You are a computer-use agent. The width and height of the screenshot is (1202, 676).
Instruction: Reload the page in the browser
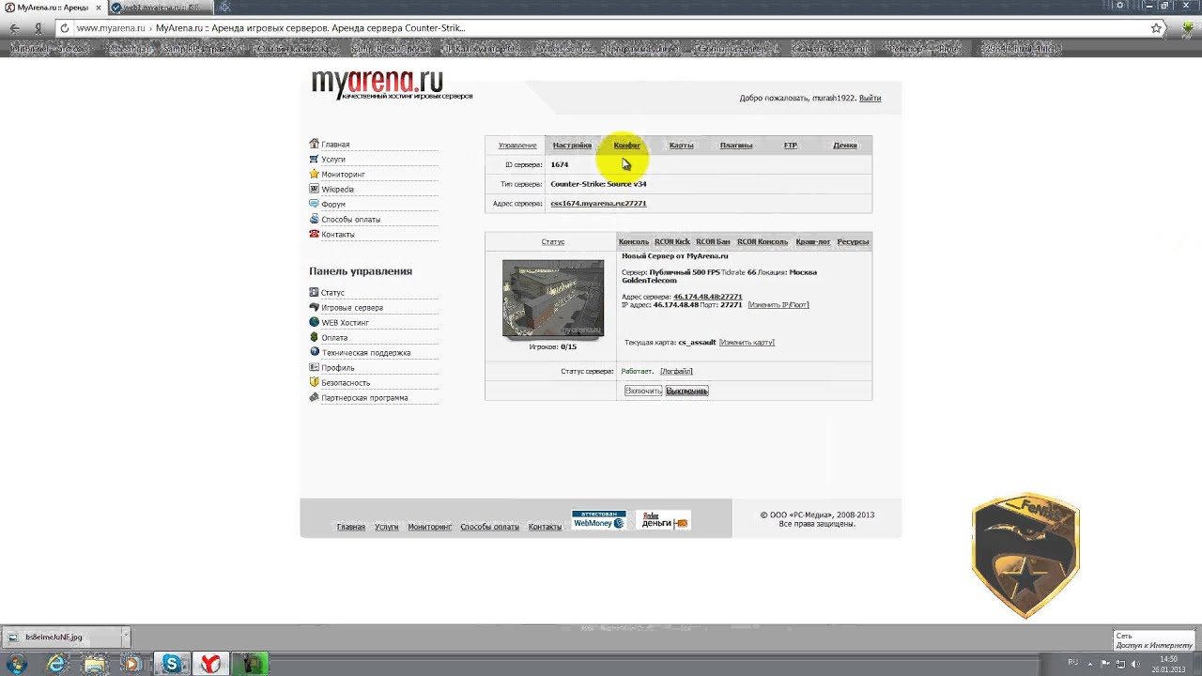(64, 28)
